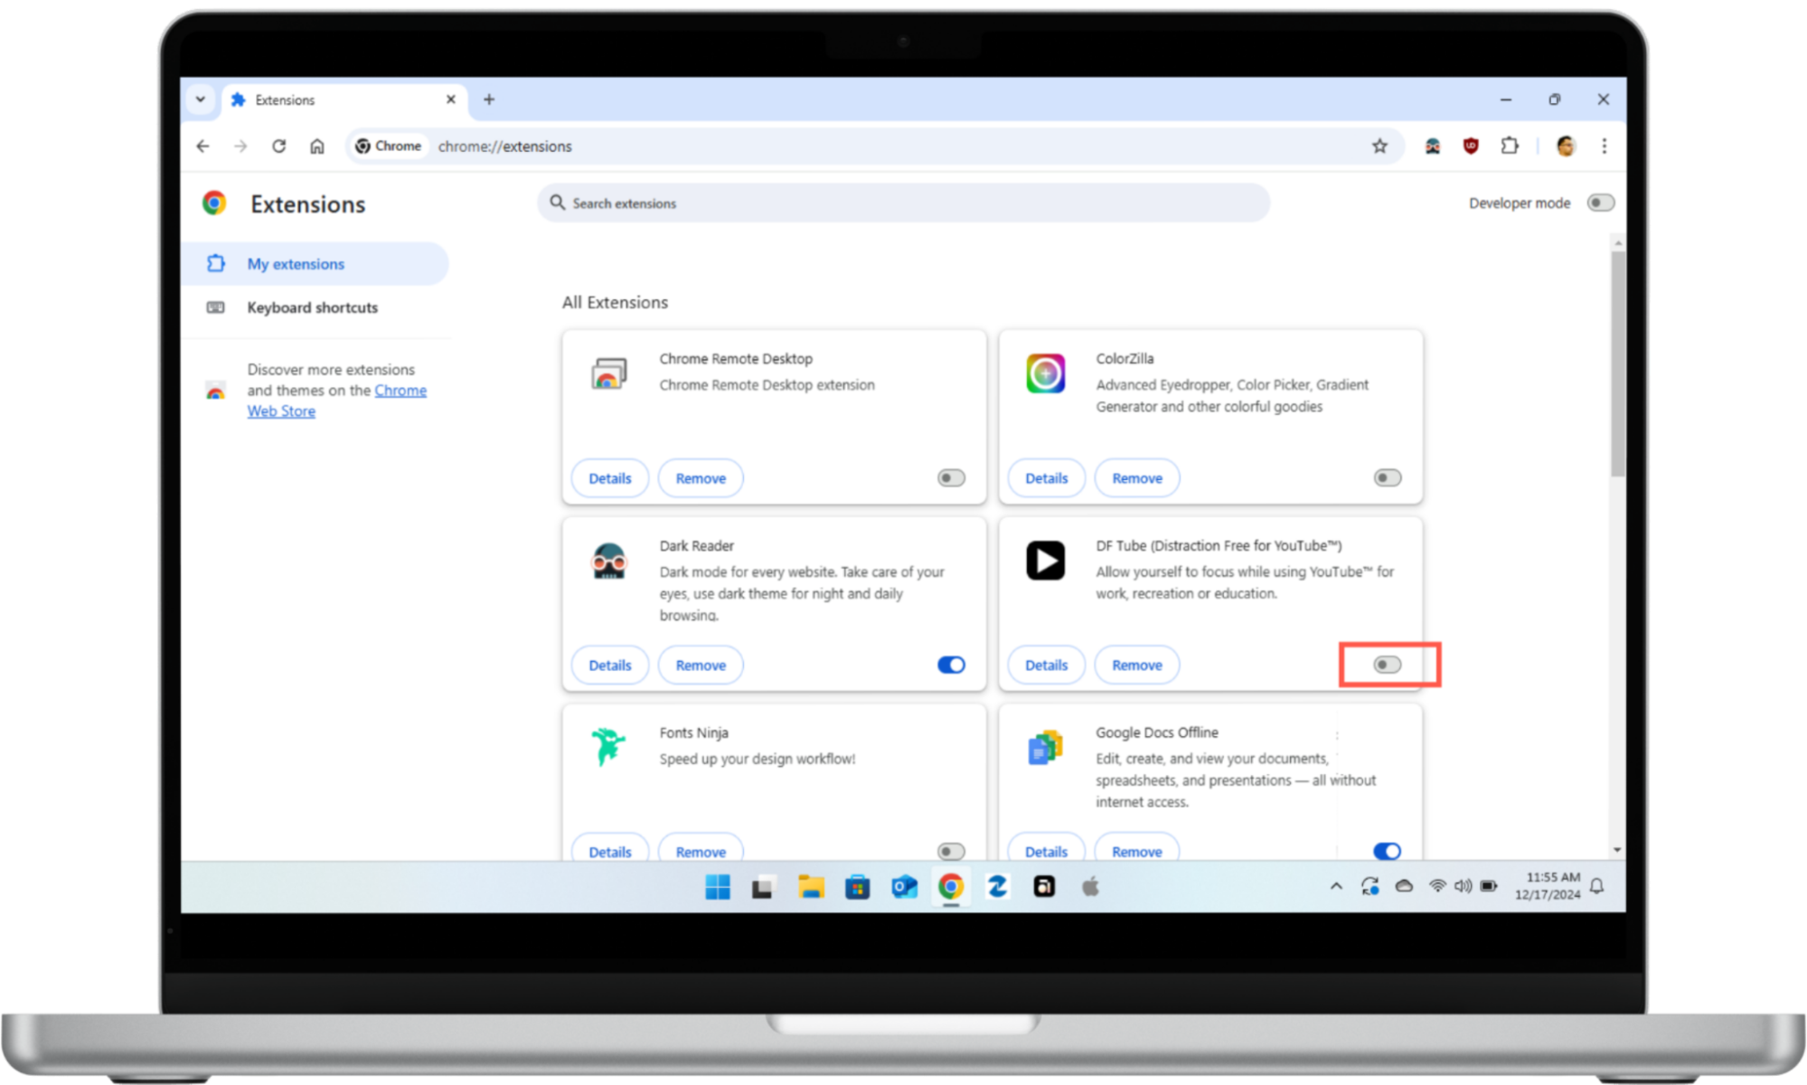
Task: Go back with the browser back arrow
Action: point(202,146)
